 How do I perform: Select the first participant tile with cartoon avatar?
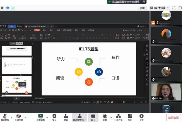click(x=166, y=18)
